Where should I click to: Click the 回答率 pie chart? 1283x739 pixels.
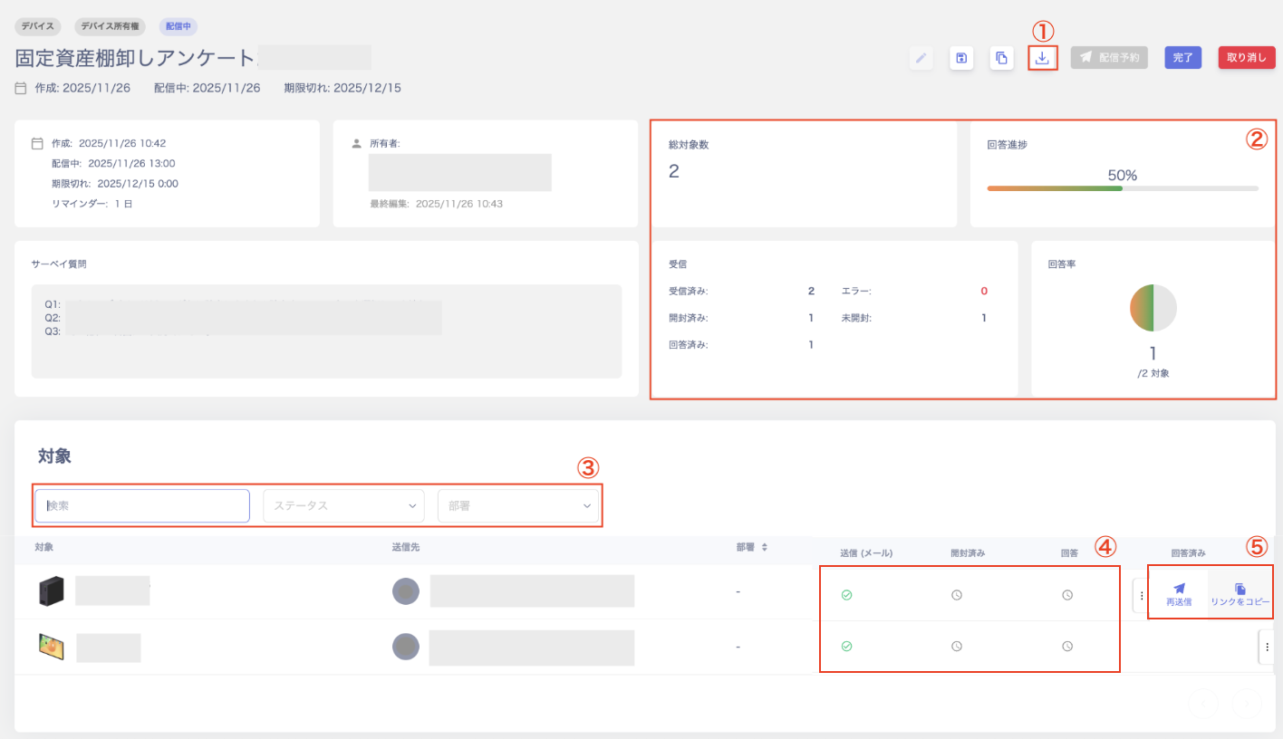(x=1153, y=308)
